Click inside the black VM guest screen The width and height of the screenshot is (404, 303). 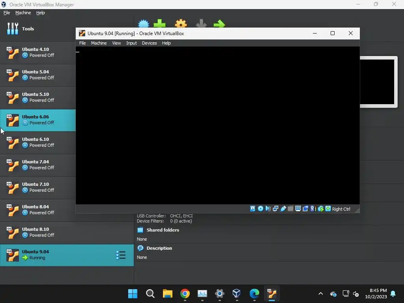218,125
